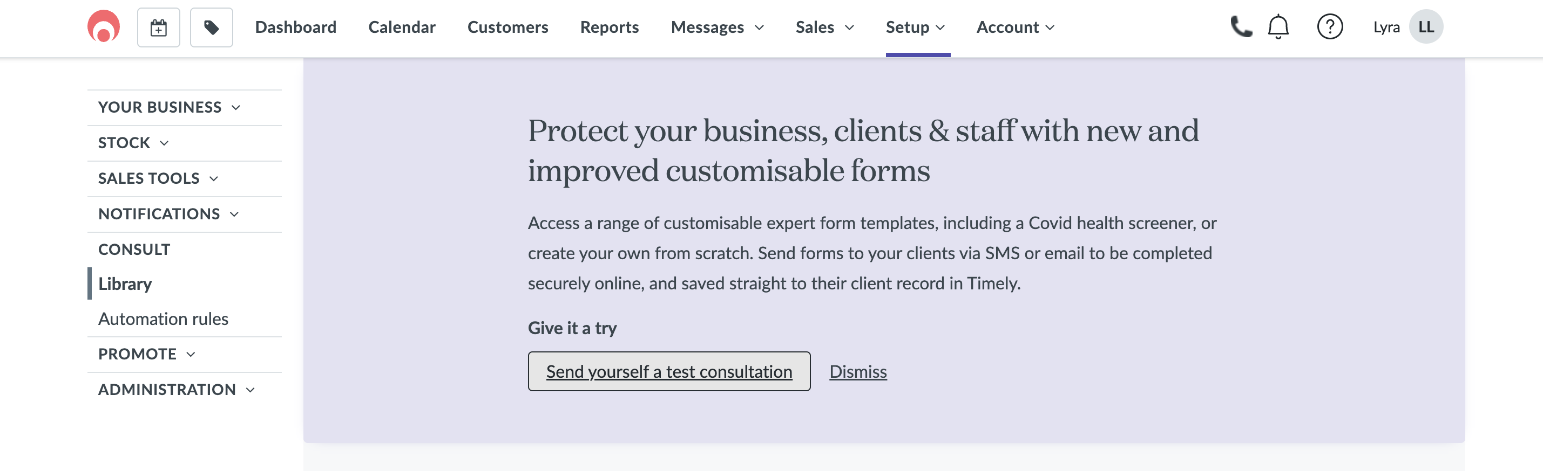This screenshot has height=471, width=1543.
Task: Expand the PROMOTE section
Action: (x=137, y=354)
